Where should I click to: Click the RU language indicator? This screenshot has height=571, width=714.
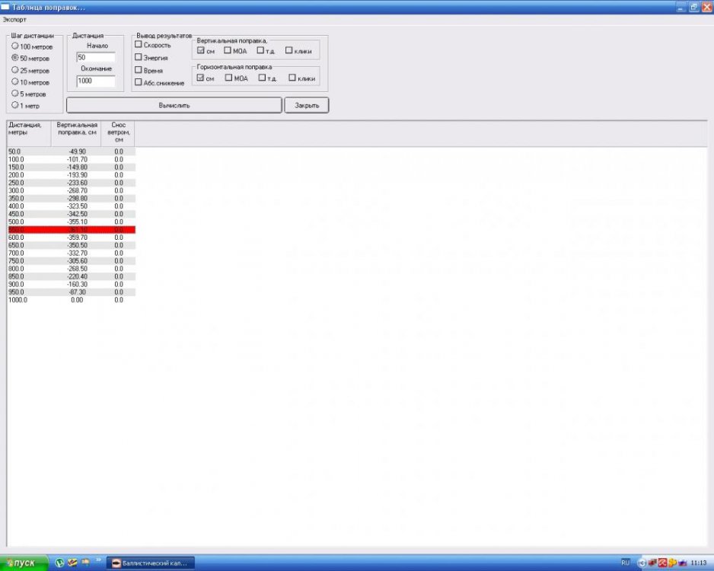[625, 563]
